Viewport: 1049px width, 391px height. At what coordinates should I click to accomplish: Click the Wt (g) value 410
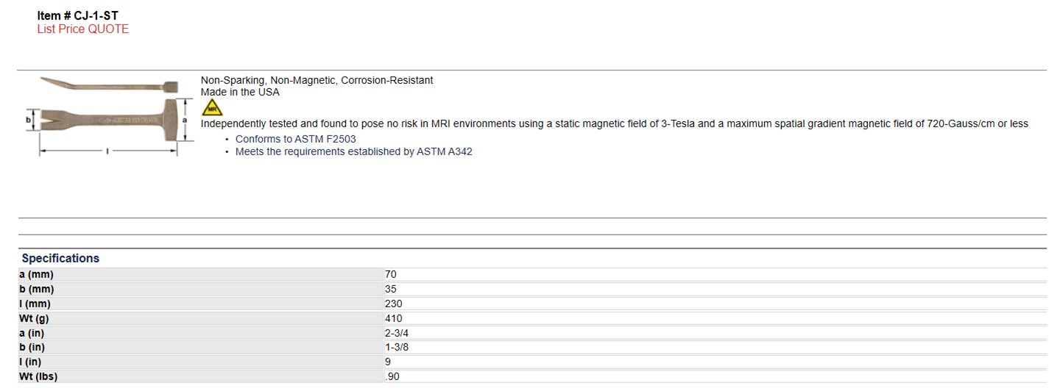click(x=394, y=318)
